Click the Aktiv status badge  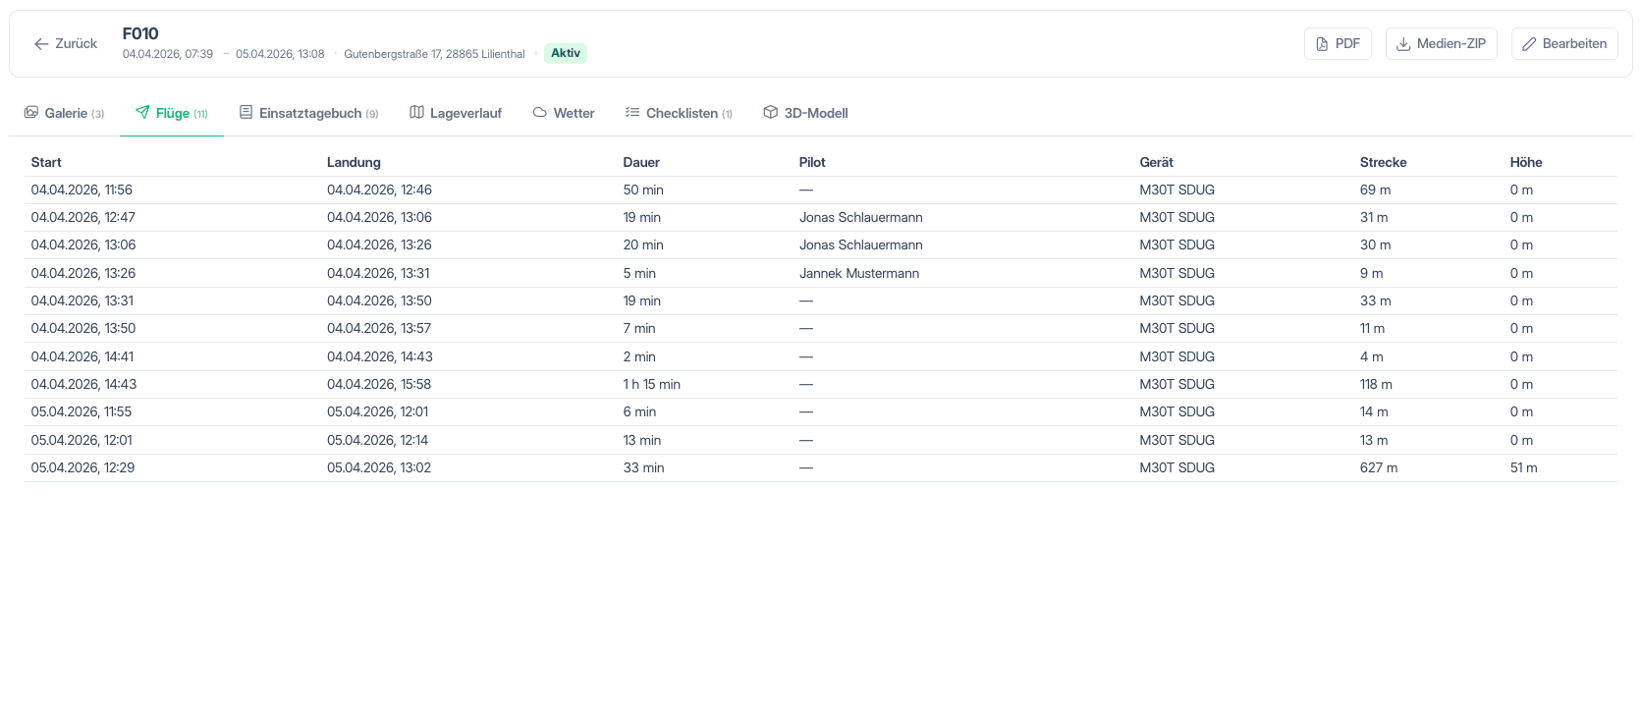(x=566, y=53)
